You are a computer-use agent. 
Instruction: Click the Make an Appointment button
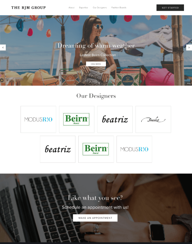(x=95, y=218)
